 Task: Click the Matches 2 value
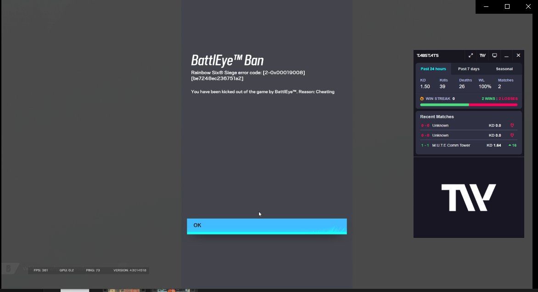coord(499,87)
